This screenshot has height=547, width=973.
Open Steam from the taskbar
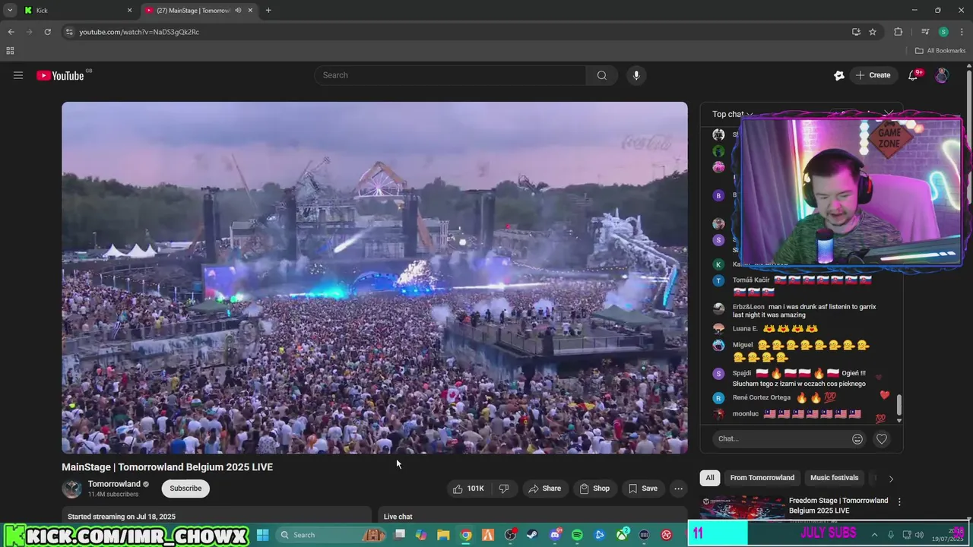(532, 535)
